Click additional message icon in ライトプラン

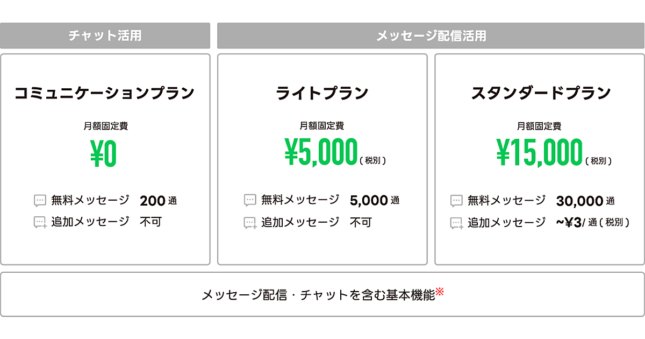[x=250, y=222]
